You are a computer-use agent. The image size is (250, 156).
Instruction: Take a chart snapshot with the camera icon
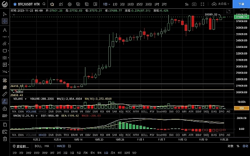[194, 4]
